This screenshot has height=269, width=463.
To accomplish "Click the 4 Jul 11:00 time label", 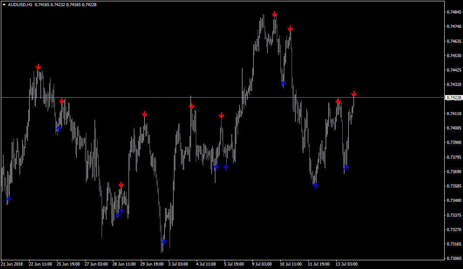I will pyautogui.click(x=206, y=264).
